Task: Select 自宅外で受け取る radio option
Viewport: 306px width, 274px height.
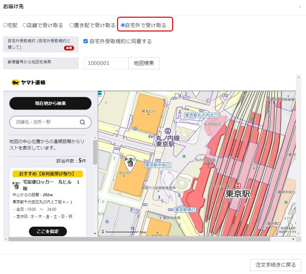Action: click(122, 25)
